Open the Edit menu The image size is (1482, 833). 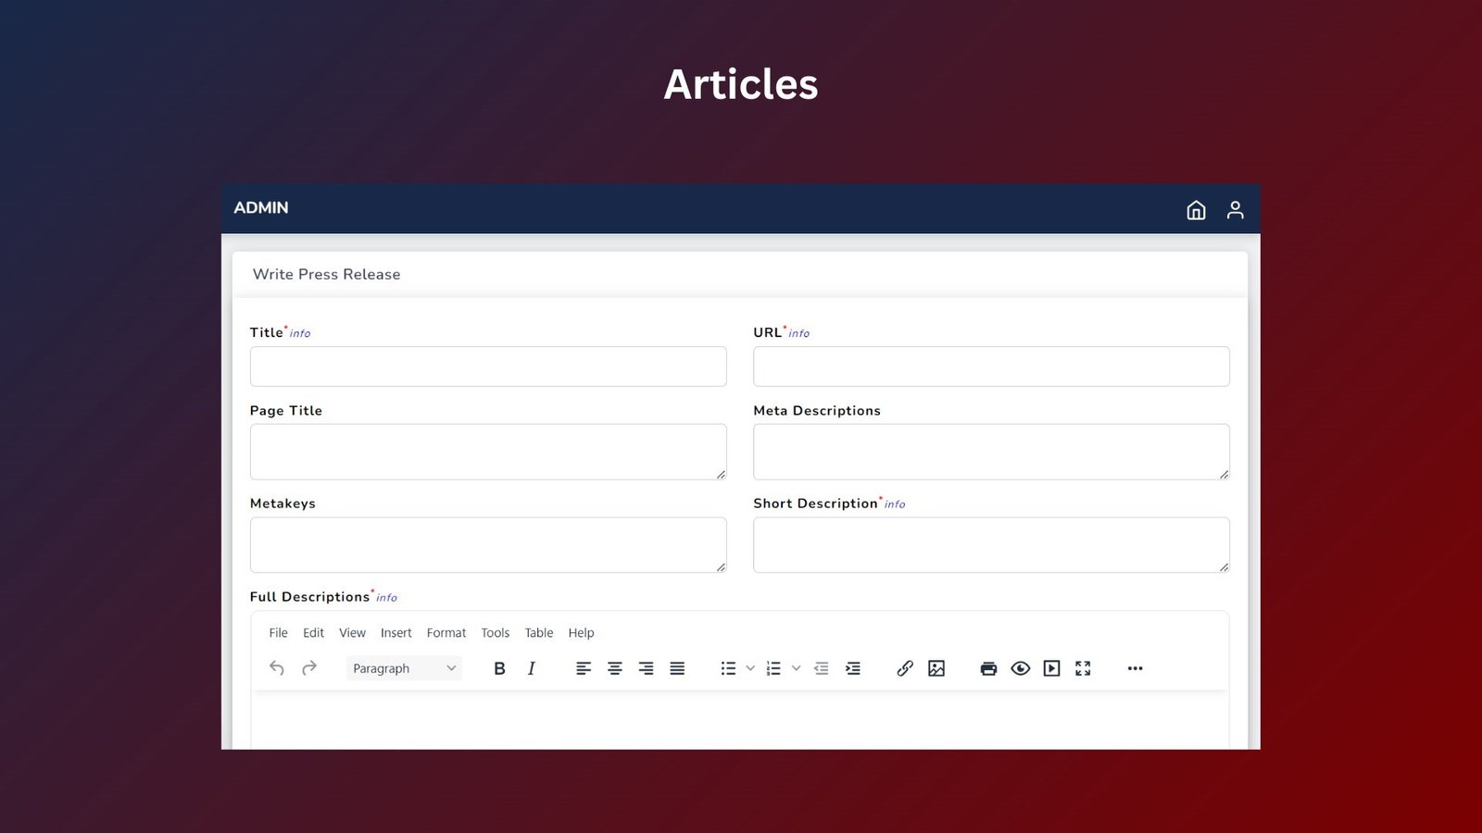(x=313, y=633)
